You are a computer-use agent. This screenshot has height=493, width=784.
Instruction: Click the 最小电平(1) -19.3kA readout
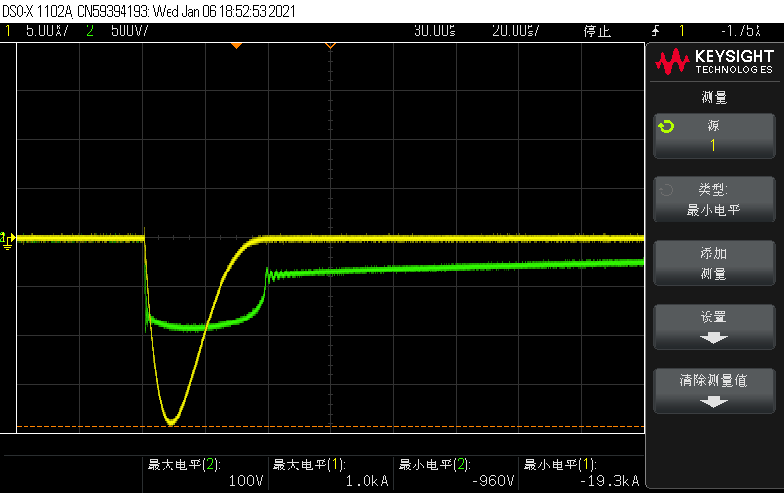(582, 473)
